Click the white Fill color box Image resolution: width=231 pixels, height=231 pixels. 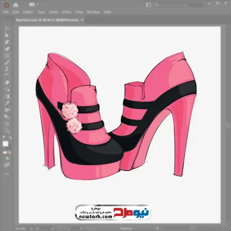pyautogui.click(x=5, y=144)
